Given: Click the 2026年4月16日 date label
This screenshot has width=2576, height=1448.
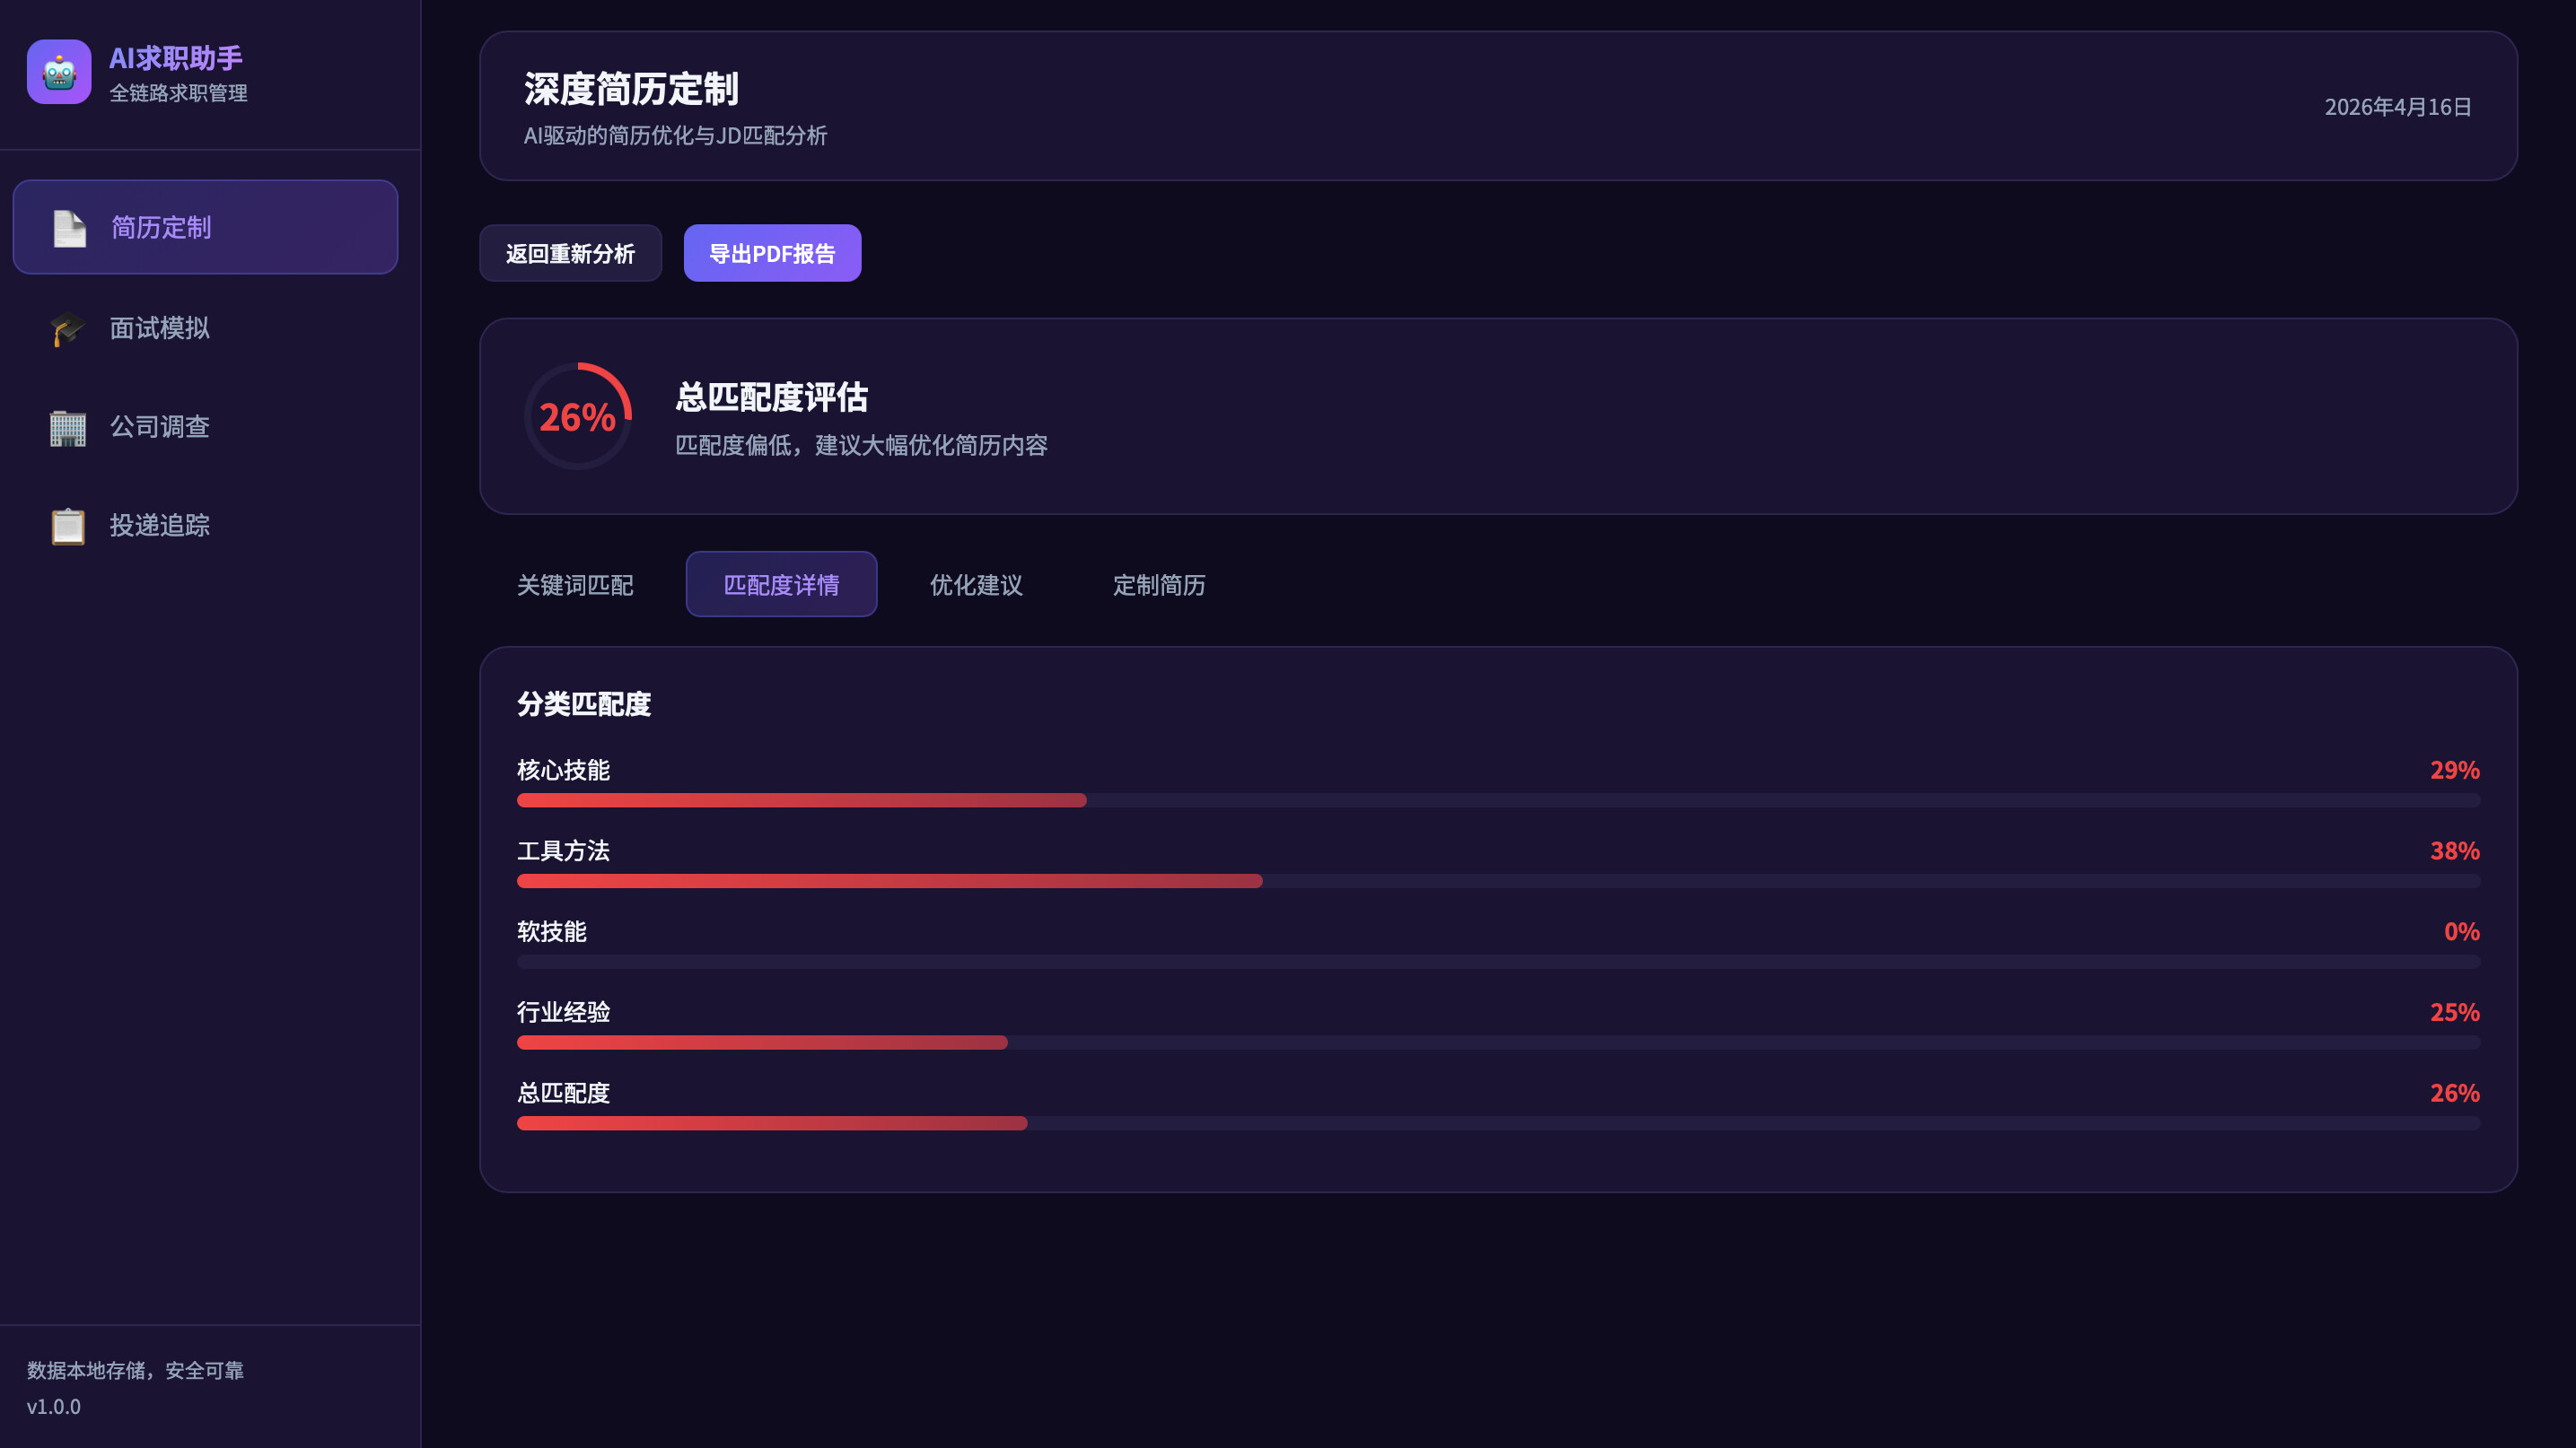Looking at the screenshot, I should pos(2397,107).
